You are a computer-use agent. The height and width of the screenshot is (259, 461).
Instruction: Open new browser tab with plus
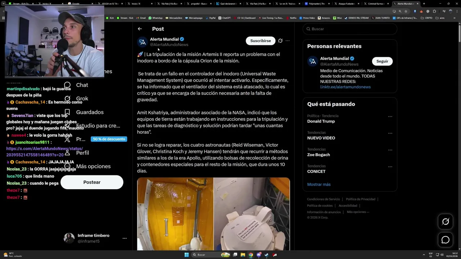coord(424,4)
